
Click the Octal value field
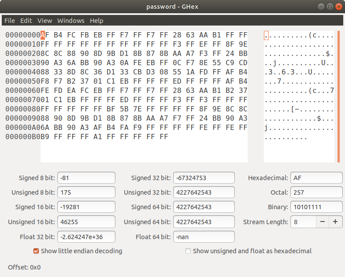[x=316, y=192]
